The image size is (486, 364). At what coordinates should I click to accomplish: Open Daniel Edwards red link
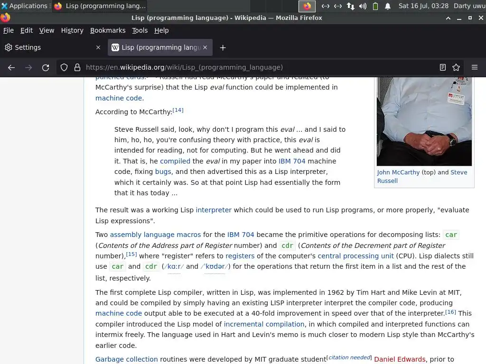(400, 359)
